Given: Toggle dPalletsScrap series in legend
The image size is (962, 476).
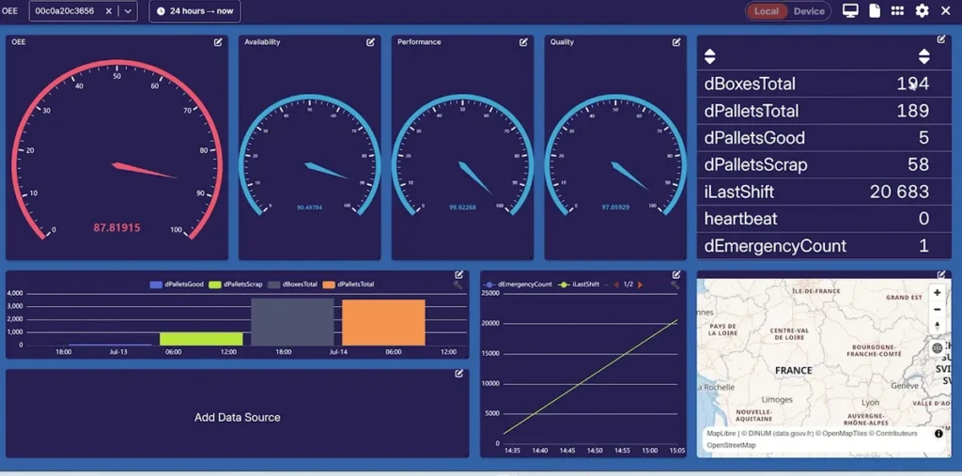Looking at the screenshot, I should pos(235,284).
